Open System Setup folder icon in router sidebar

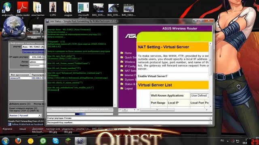coord(122,80)
